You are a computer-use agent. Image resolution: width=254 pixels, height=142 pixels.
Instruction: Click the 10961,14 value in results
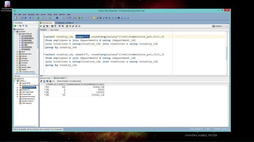pyautogui.click(x=98, y=95)
